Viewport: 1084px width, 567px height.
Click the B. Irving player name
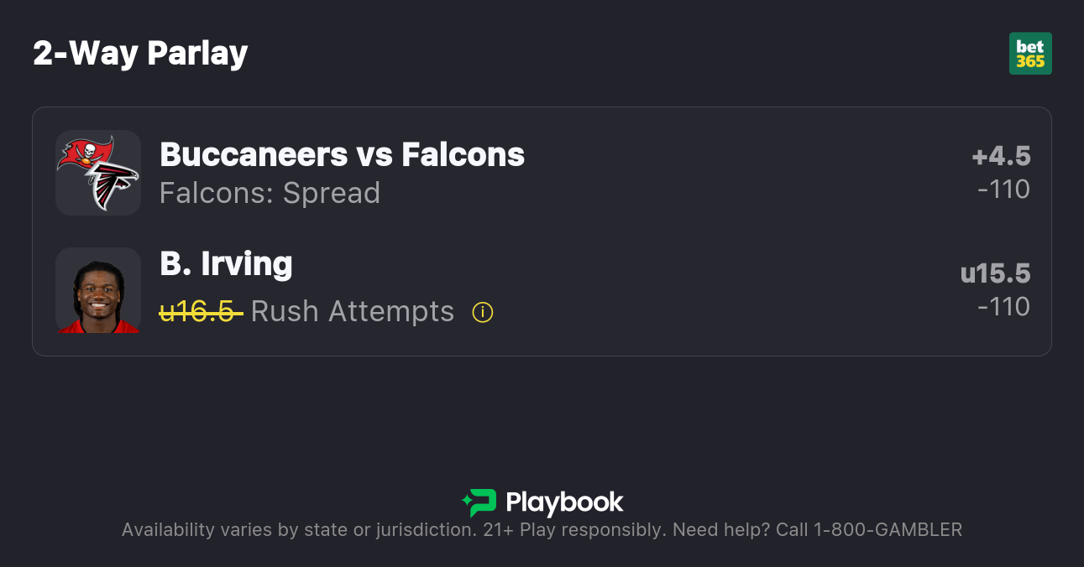tap(226, 263)
